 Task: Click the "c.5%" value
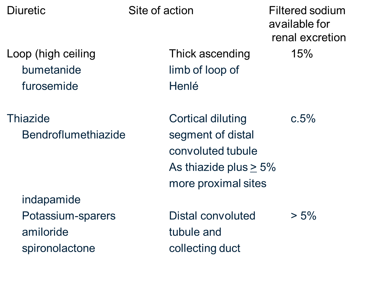coord(303,119)
